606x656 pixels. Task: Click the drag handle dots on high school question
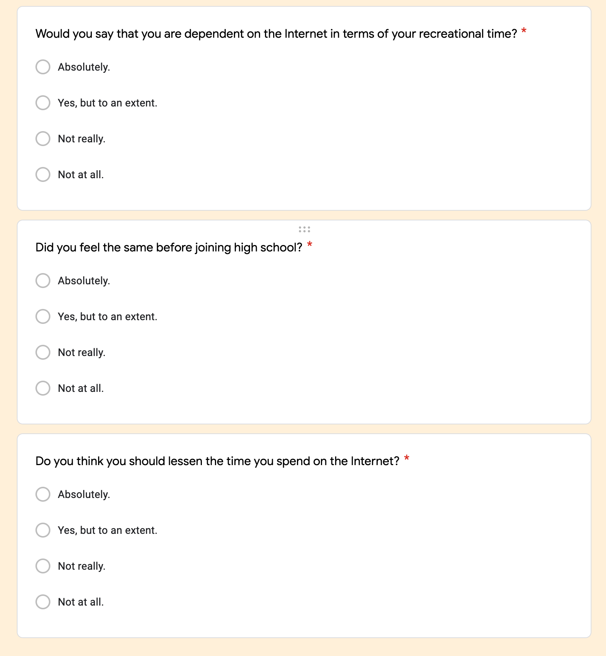click(304, 229)
